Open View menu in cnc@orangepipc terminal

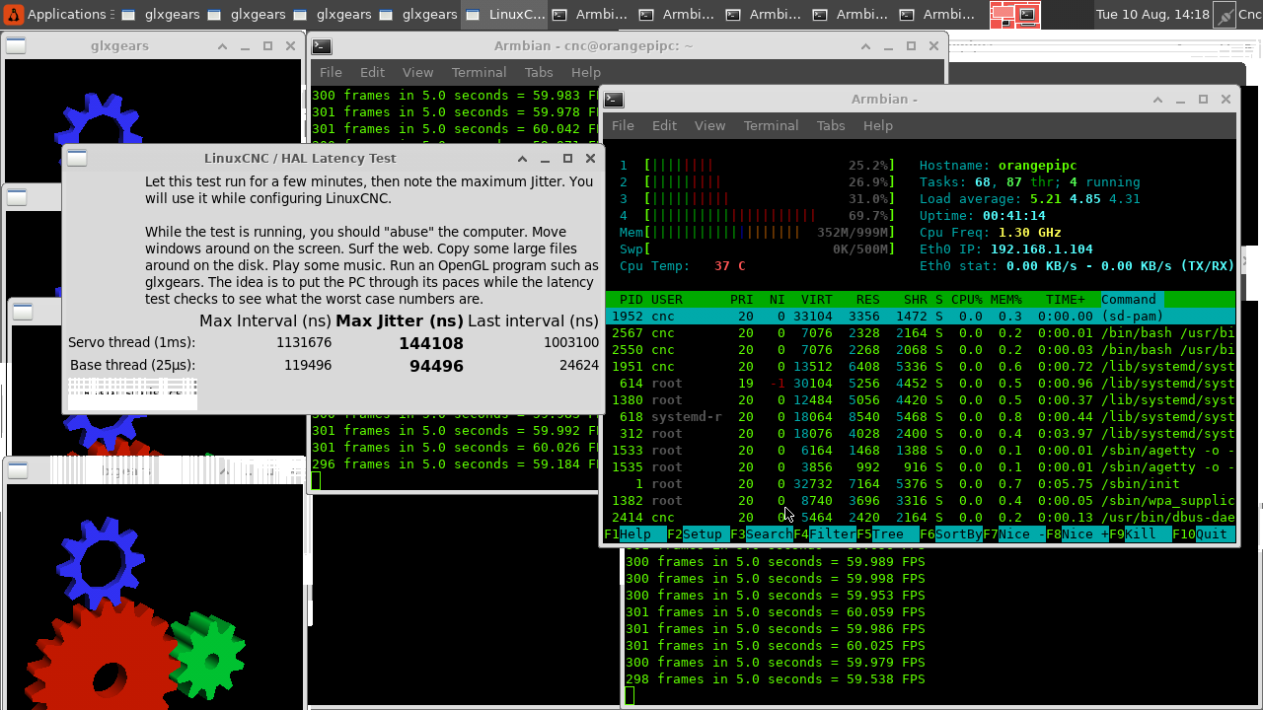pos(417,72)
